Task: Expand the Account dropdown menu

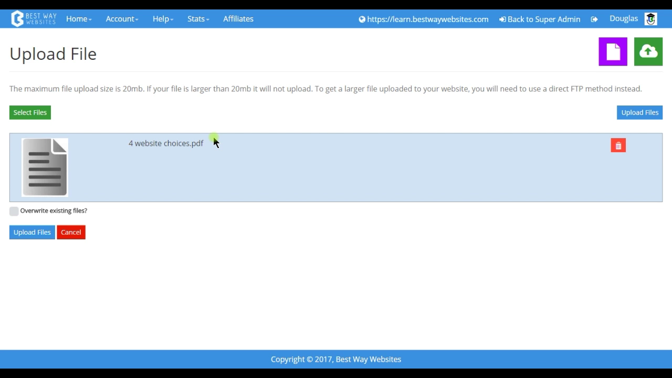Action: point(122,19)
